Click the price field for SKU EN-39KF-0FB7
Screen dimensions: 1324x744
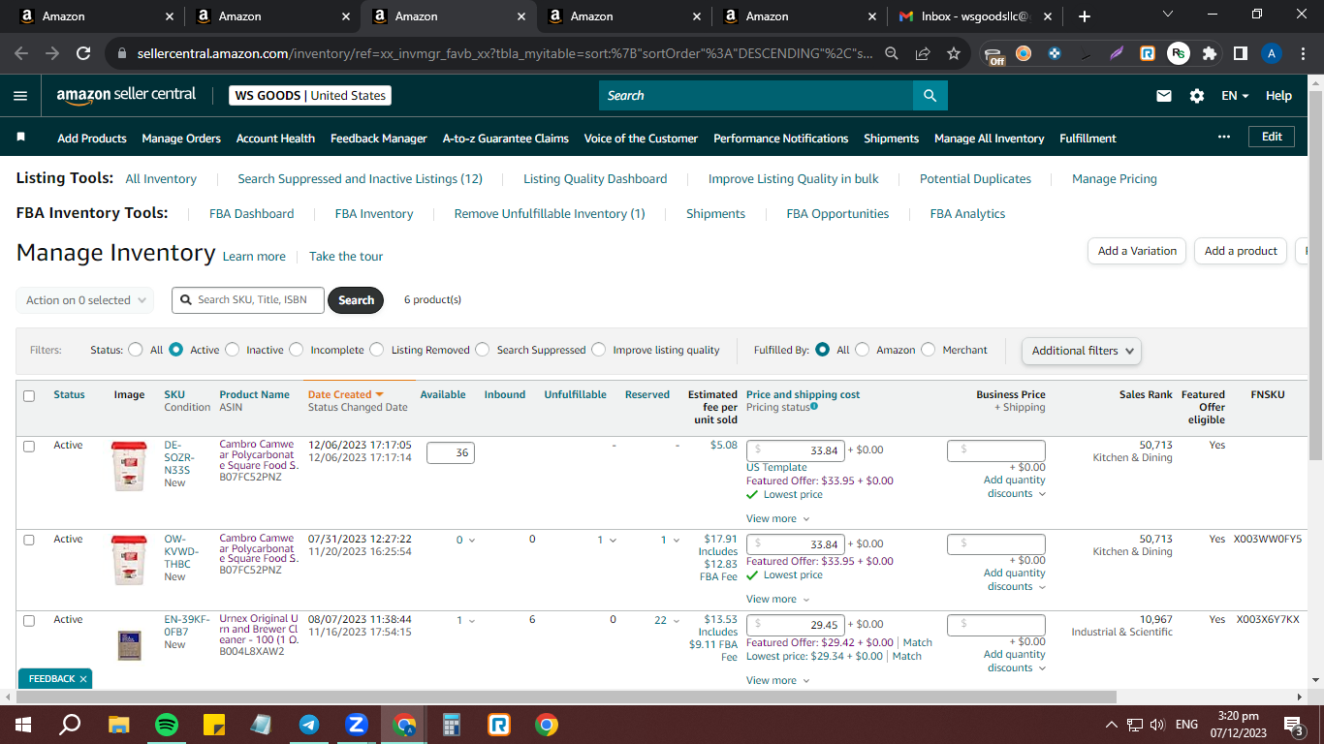(796, 625)
